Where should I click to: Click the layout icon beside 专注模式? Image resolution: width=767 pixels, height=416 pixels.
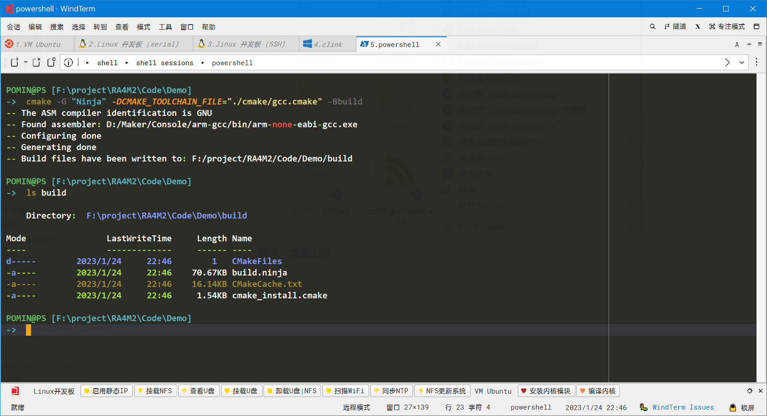coord(756,26)
